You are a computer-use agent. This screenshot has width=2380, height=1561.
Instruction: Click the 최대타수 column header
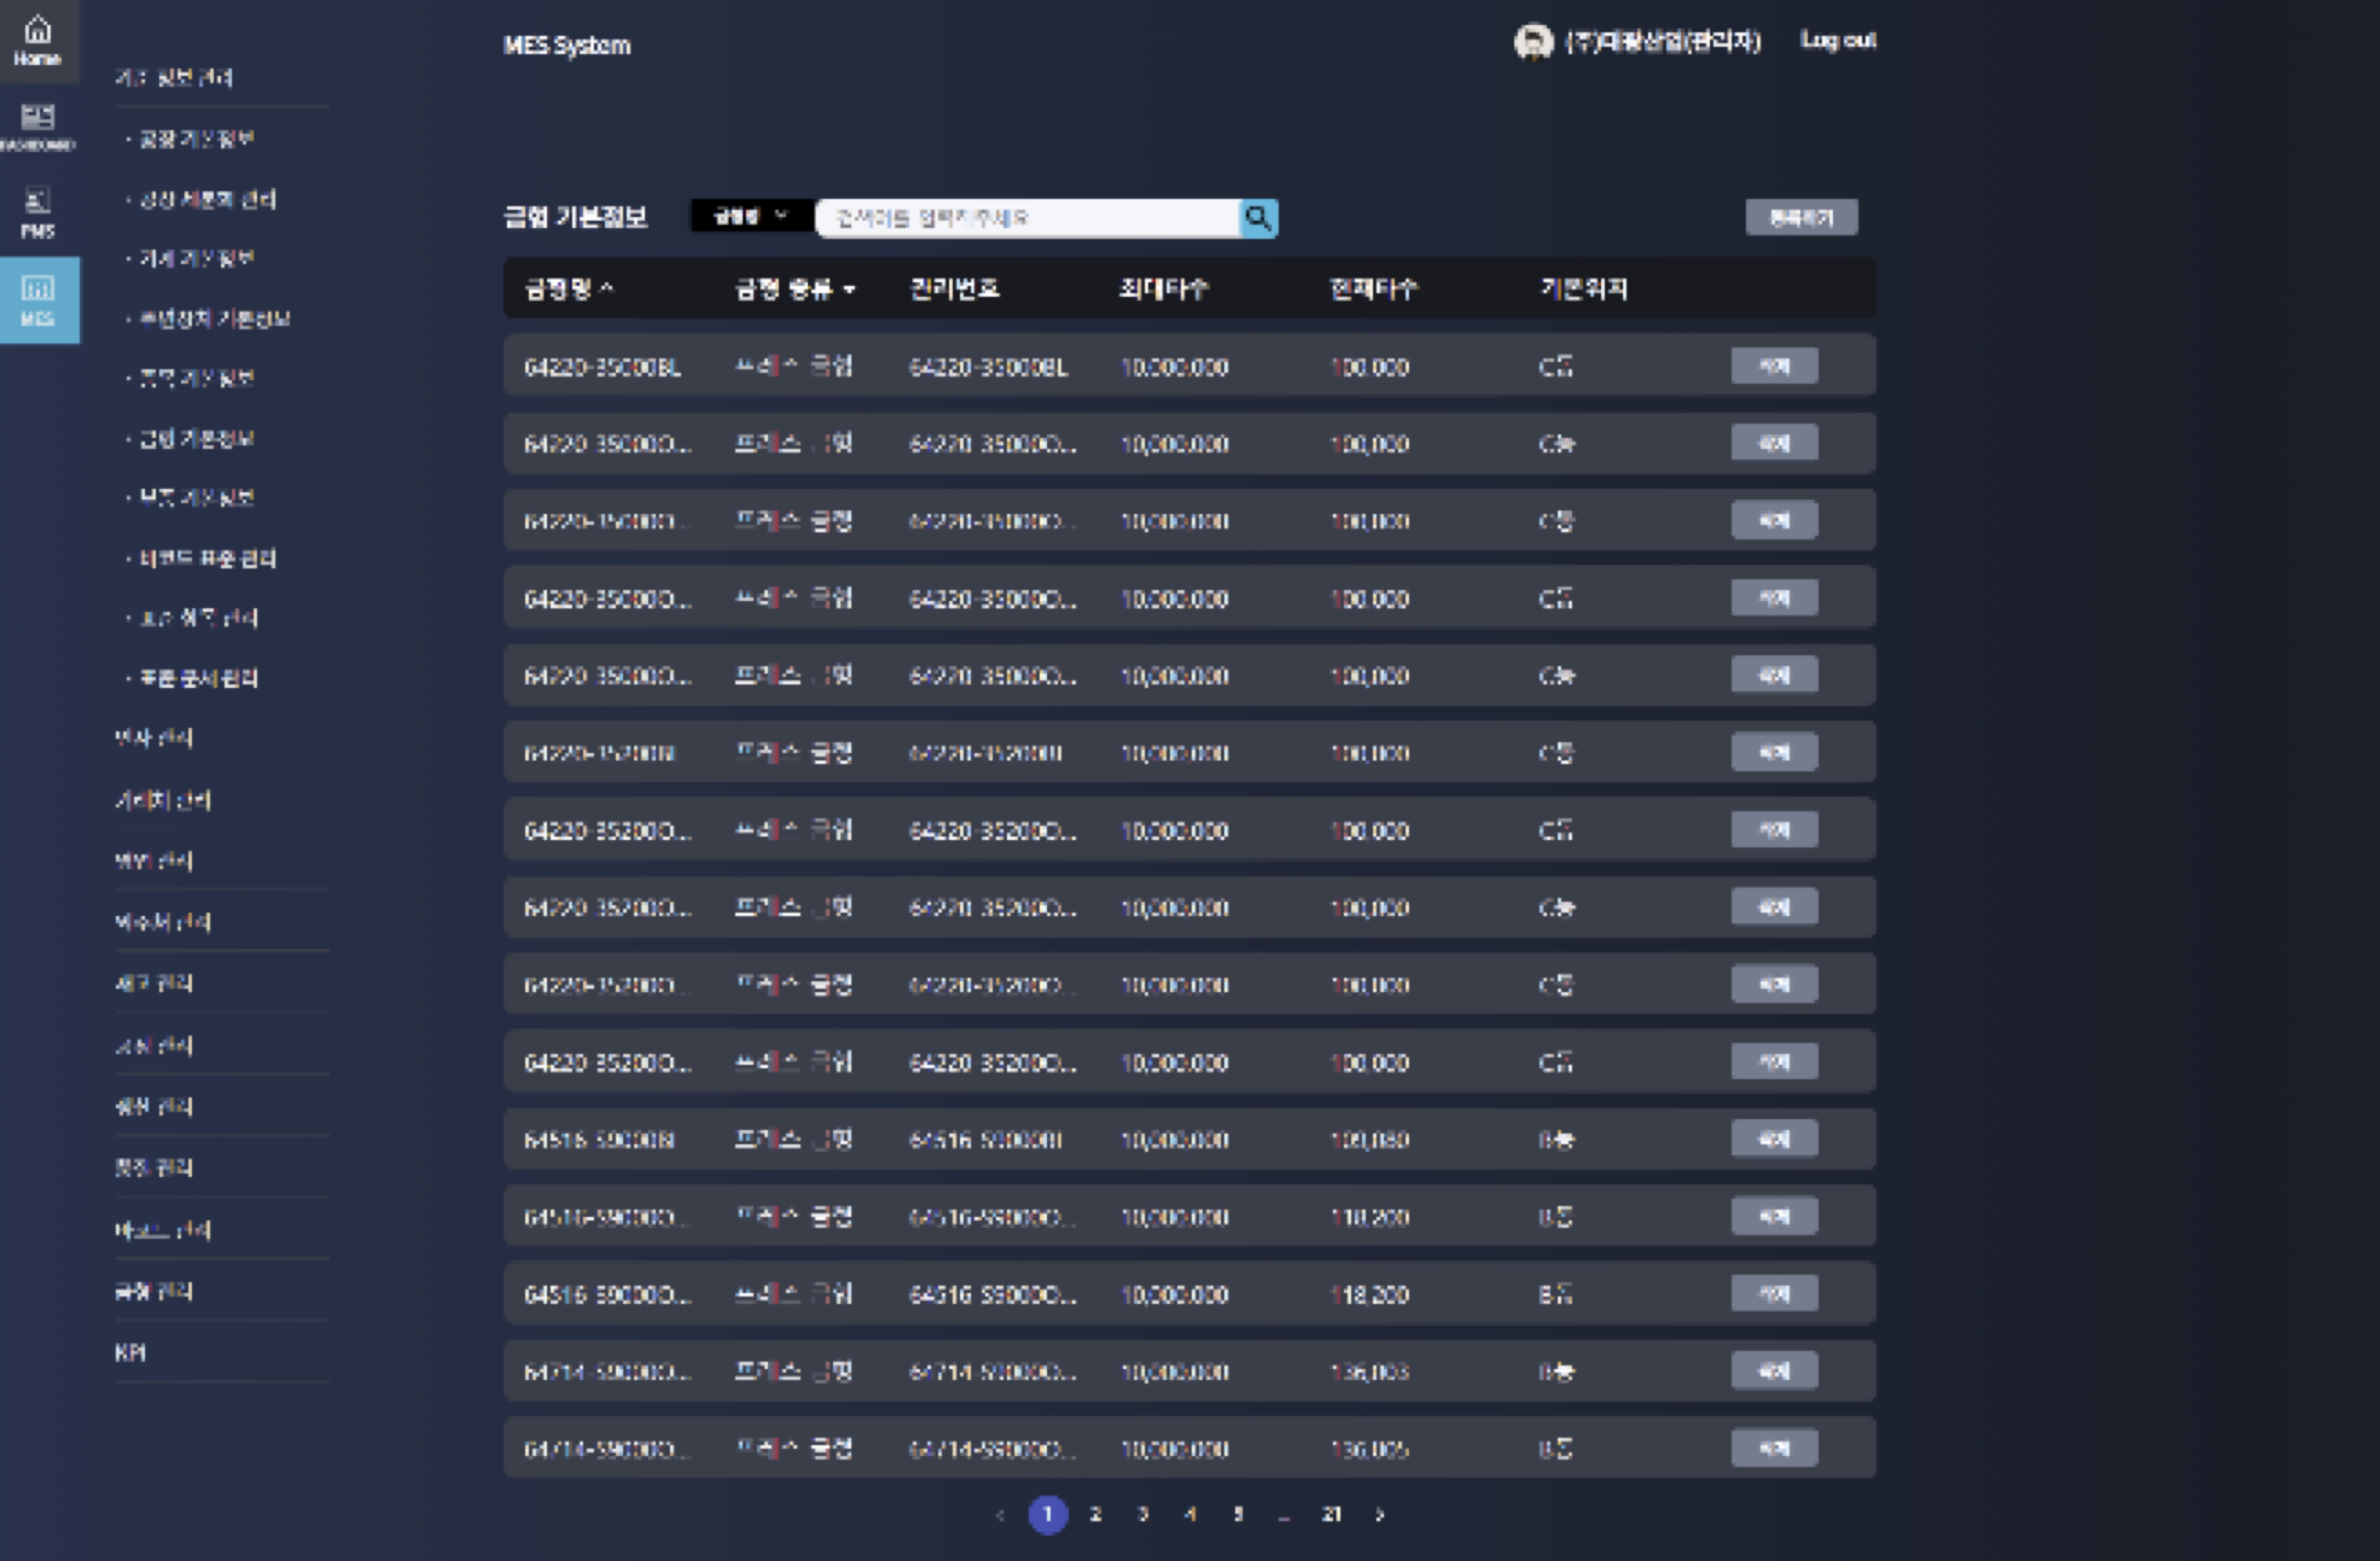coord(1164,289)
